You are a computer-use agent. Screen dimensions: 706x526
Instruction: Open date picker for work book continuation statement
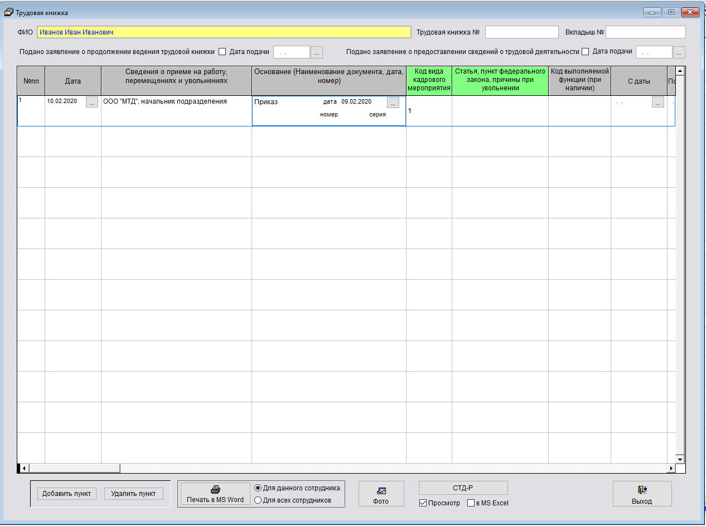317,52
